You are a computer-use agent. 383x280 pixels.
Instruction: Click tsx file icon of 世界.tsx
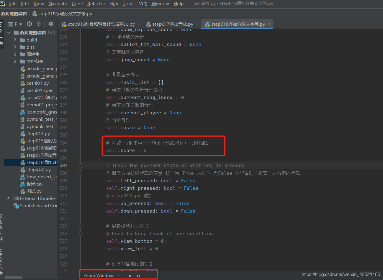coord(23,184)
